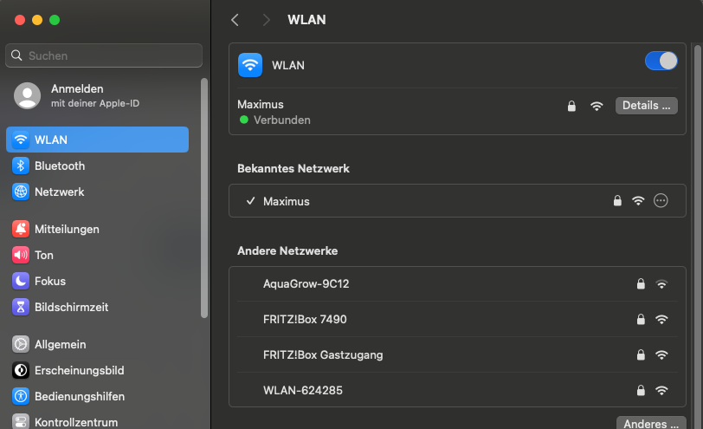
Task: Connect to FRITZ!Box Gastzugang network
Action: coord(323,354)
